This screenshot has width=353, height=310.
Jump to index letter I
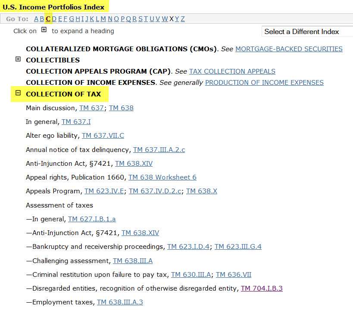click(83, 19)
